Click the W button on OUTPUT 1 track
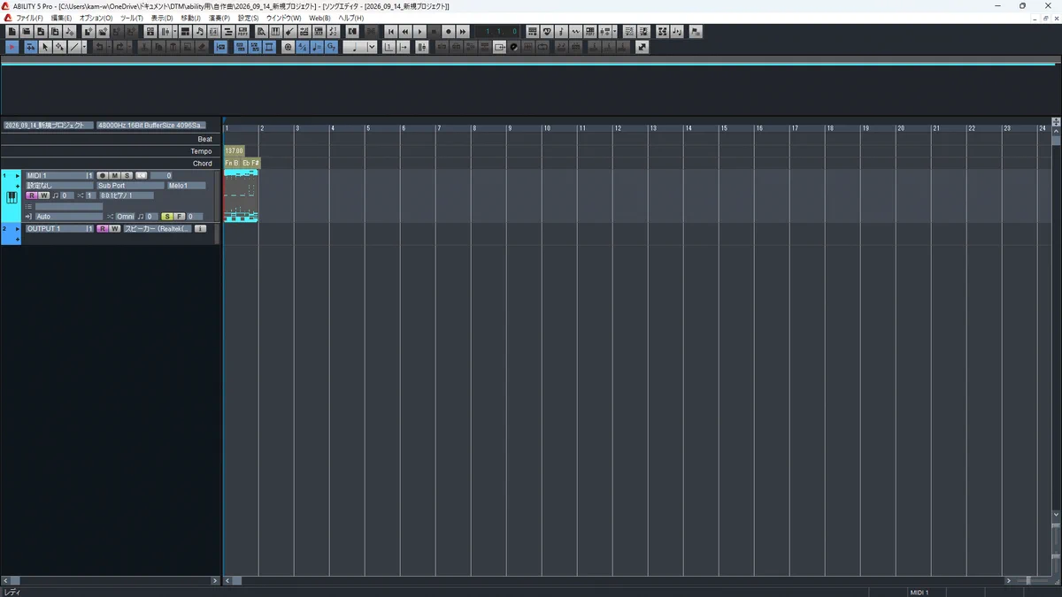 (x=115, y=228)
